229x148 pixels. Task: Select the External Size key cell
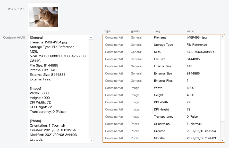pyautogui.click(x=163, y=73)
